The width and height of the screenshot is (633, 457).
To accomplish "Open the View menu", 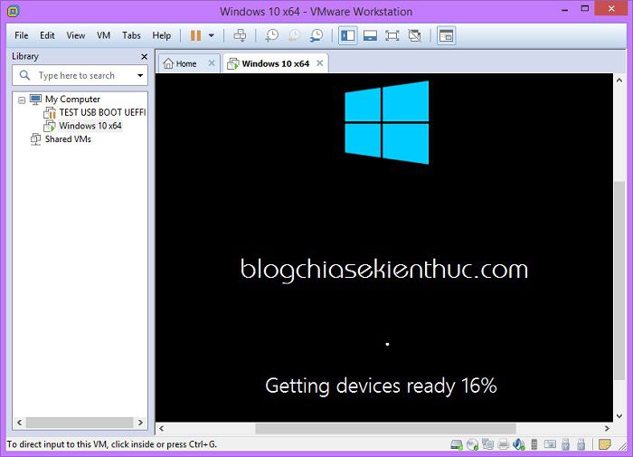I will [x=75, y=35].
